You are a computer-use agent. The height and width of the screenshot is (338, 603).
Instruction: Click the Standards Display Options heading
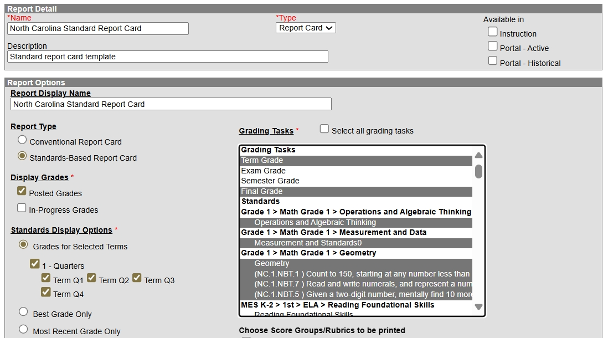point(61,230)
